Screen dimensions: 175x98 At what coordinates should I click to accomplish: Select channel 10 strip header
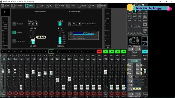tap(57, 51)
